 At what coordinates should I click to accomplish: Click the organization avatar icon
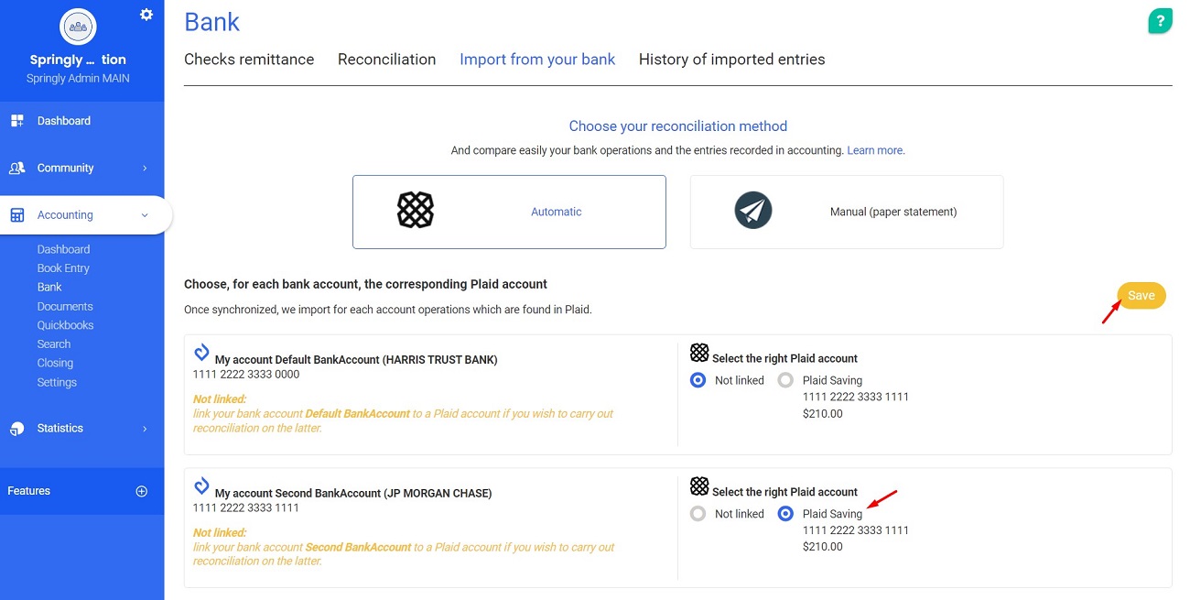(x=78, y=27)
